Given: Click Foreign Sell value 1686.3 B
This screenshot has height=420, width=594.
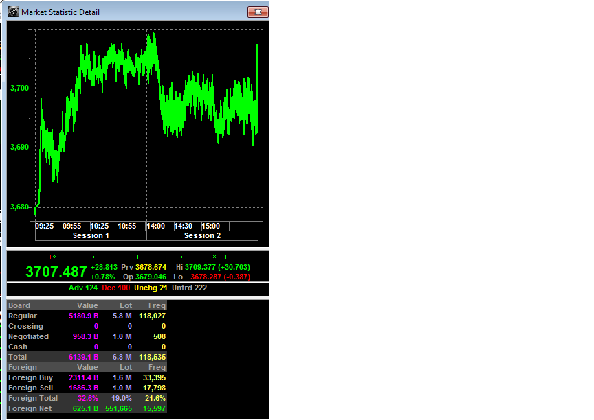Looking at the screenshot, I should tap(84, 388).
